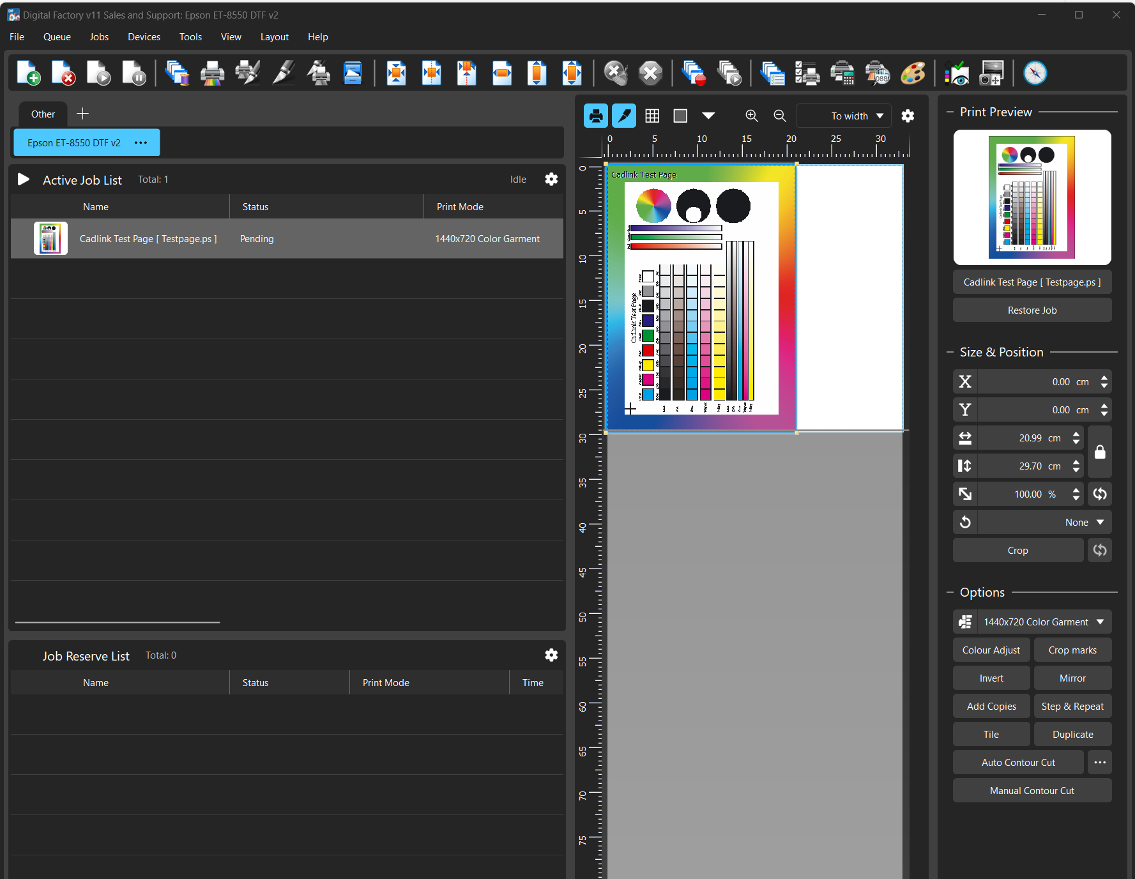1135x879 pixels.
Task: Click the checklist printer icon
Action: coord(807,73)
